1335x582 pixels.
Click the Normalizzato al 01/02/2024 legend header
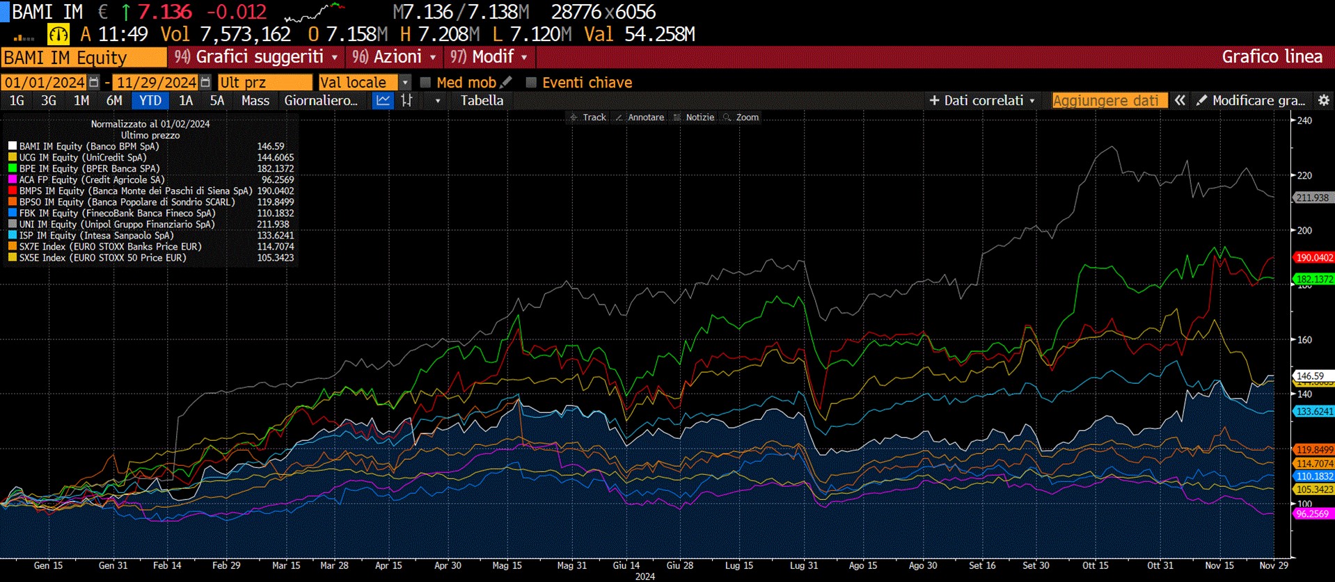[x=150, y=124]
